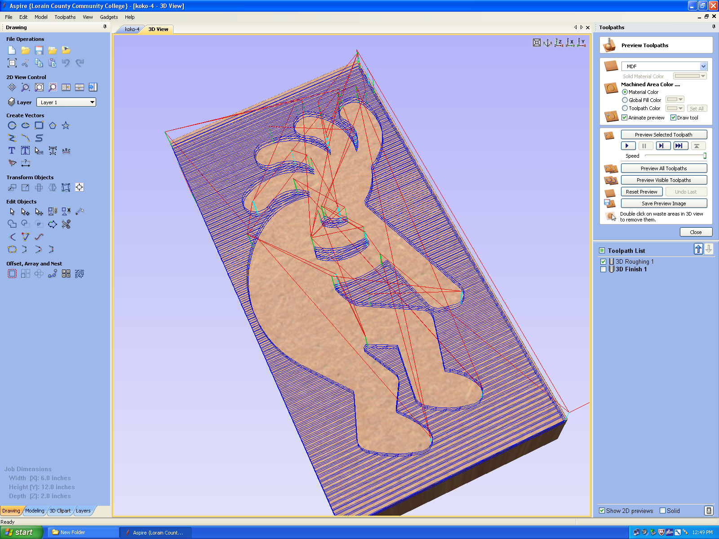Toggle the Draw tool checkbox
Image resolution: width=719 pixels, height=539 pixels.
(x=673, y=118)
